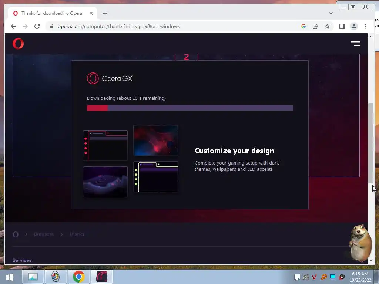Click the 'Customize your design' heading

pyautogui.click(x=234, y=151)
